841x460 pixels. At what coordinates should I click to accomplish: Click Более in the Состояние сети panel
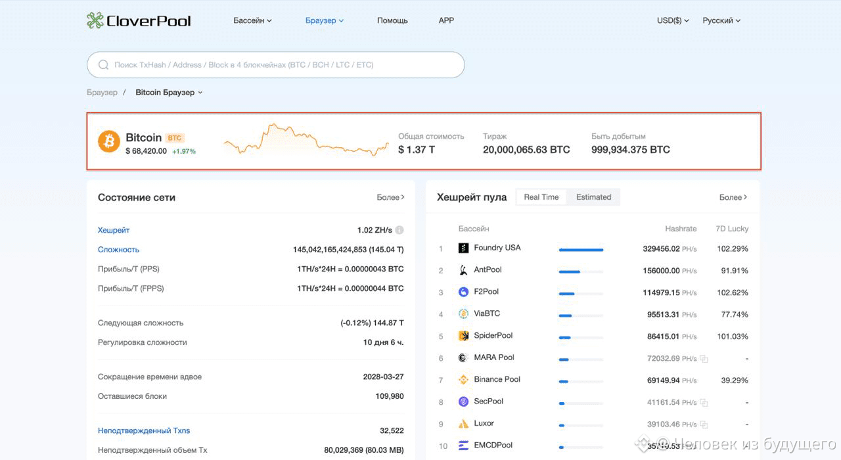[391, 197]
